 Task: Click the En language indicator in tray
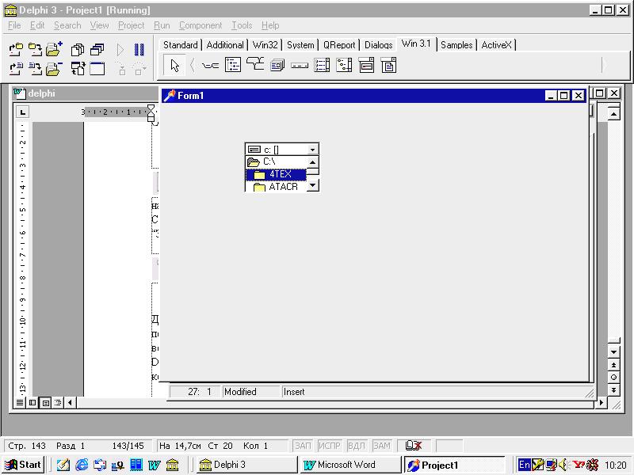coord(524,465)
